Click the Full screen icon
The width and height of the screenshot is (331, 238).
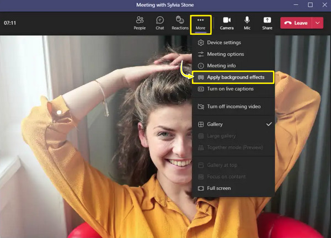click(201, 188)
